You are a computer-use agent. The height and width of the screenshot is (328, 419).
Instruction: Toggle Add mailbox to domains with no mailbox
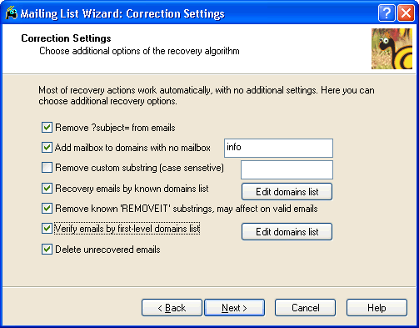coord(47,148)
